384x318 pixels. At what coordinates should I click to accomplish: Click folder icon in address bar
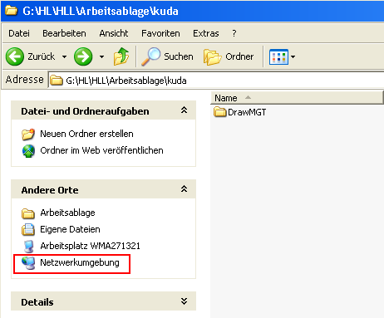(57, 81)
